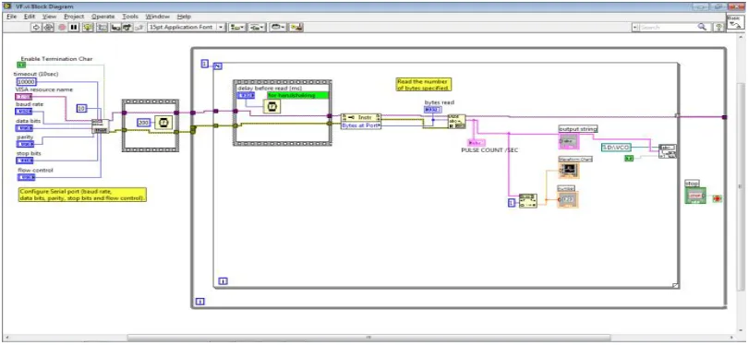Open the 15pt Application Font dropdown
The image size is (748, 345).
186,27
